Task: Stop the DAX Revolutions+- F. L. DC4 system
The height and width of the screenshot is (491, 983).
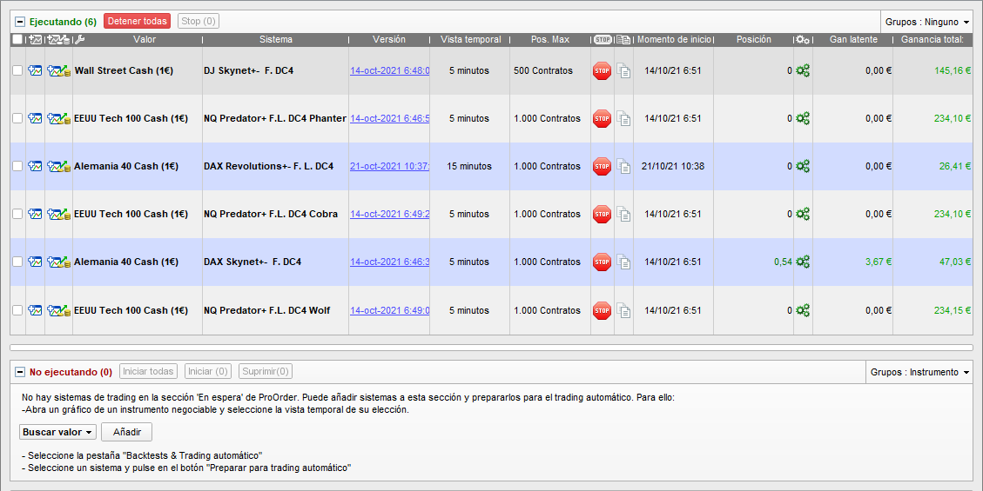Action: click(x=602, y=166)
